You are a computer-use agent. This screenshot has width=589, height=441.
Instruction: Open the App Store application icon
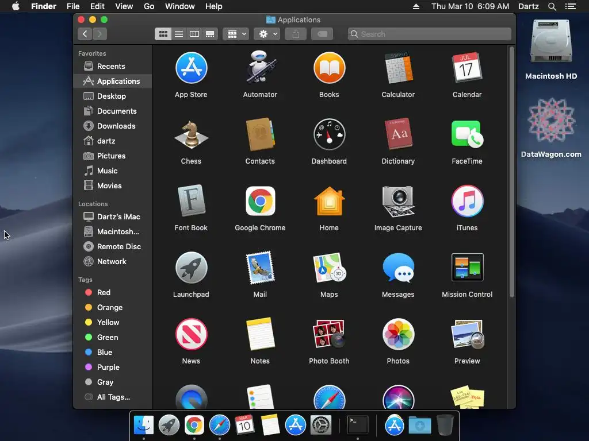coord(191,68)
